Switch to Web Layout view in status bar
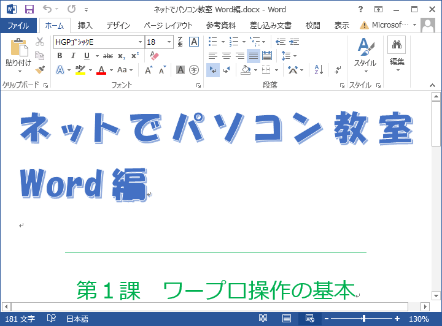Viewport: 442px width, 326px height. [310, 319]
